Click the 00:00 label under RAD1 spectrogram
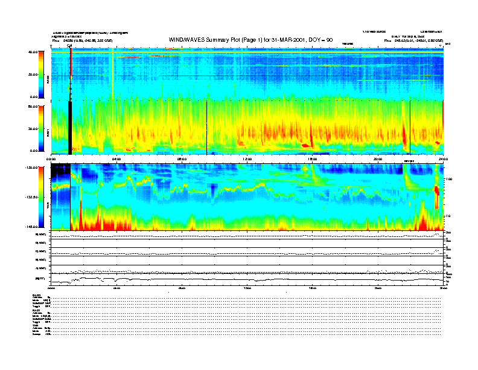 [x=51, y=159]
